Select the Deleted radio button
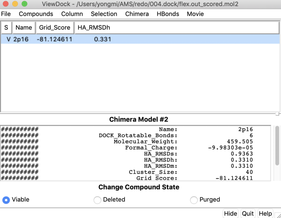Screen dimensions: 281x218 97,200
